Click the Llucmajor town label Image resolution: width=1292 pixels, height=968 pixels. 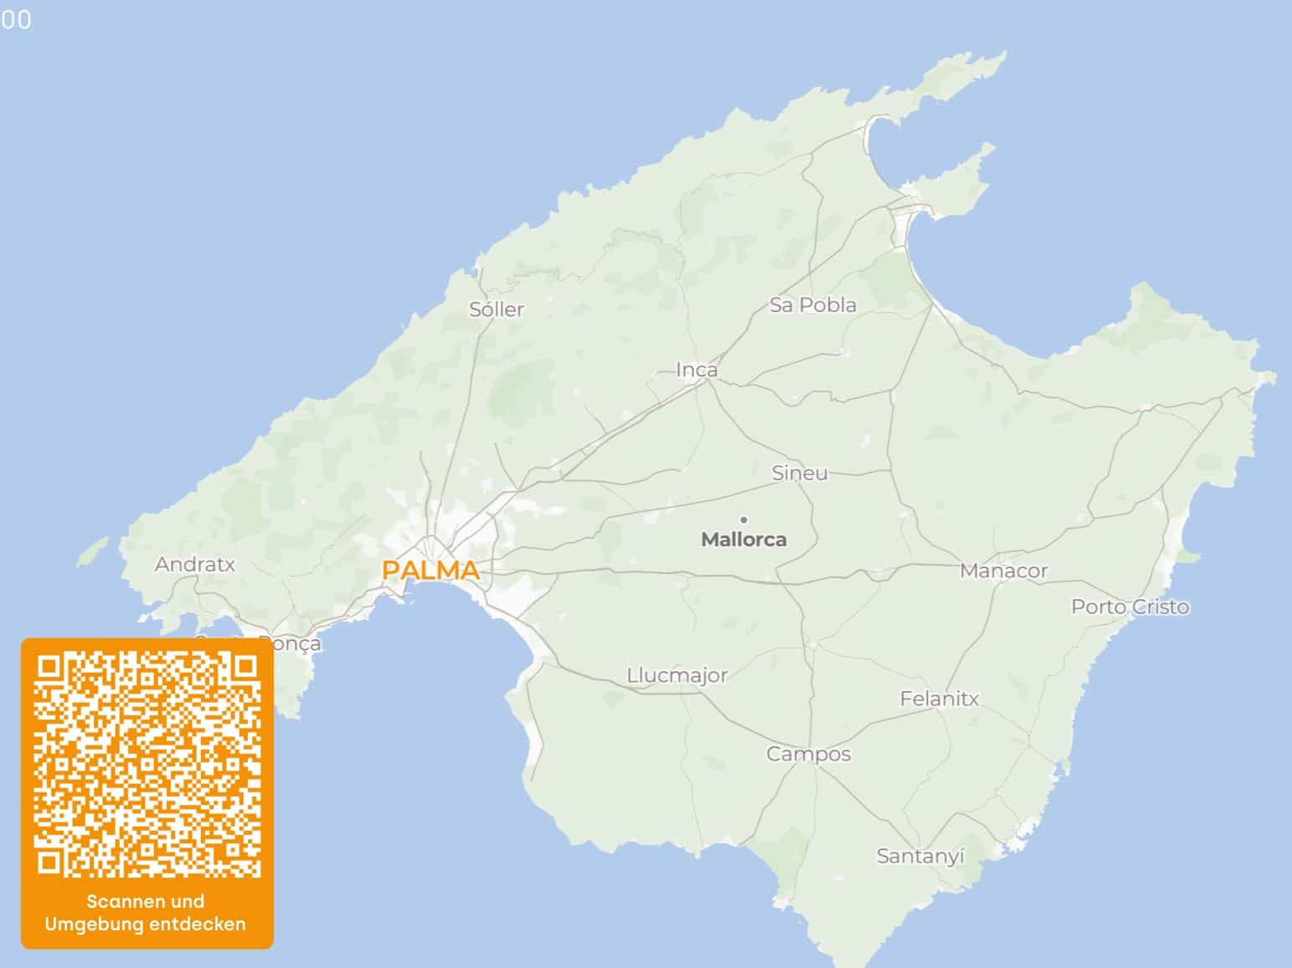(x=677, y=676)
